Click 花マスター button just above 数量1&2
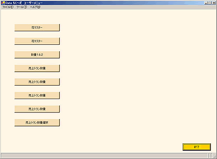217x159 pixels. click(37, 41)
